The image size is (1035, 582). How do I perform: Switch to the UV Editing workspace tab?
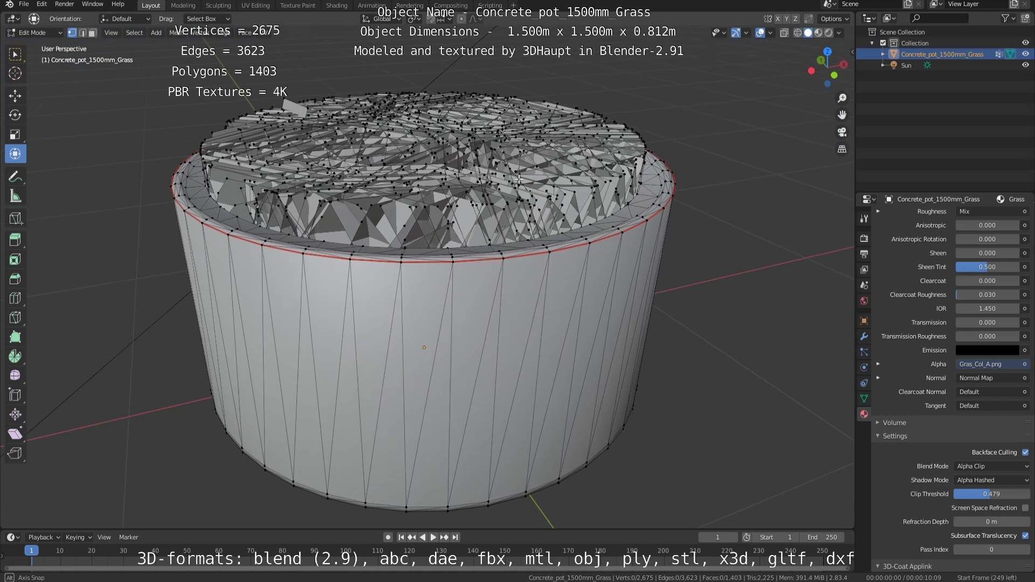coord(256,5)
